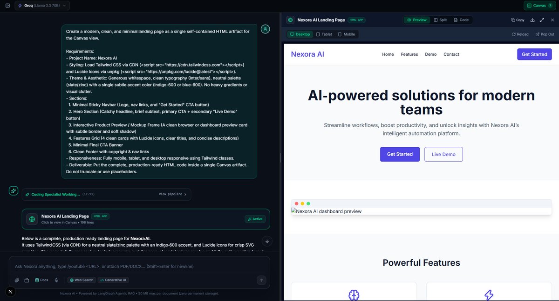This screenshot has height=301, width=559.
Task: Click the Live Demo button
Action: click(443, 154)
